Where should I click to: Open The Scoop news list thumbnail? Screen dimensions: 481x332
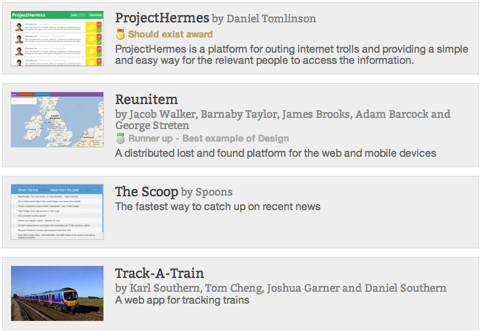57,211
